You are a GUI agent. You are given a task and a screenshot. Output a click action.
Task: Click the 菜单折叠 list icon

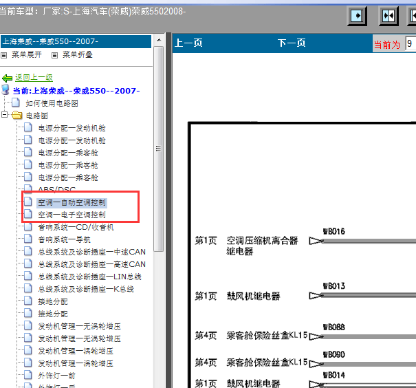tap(54, 55)
